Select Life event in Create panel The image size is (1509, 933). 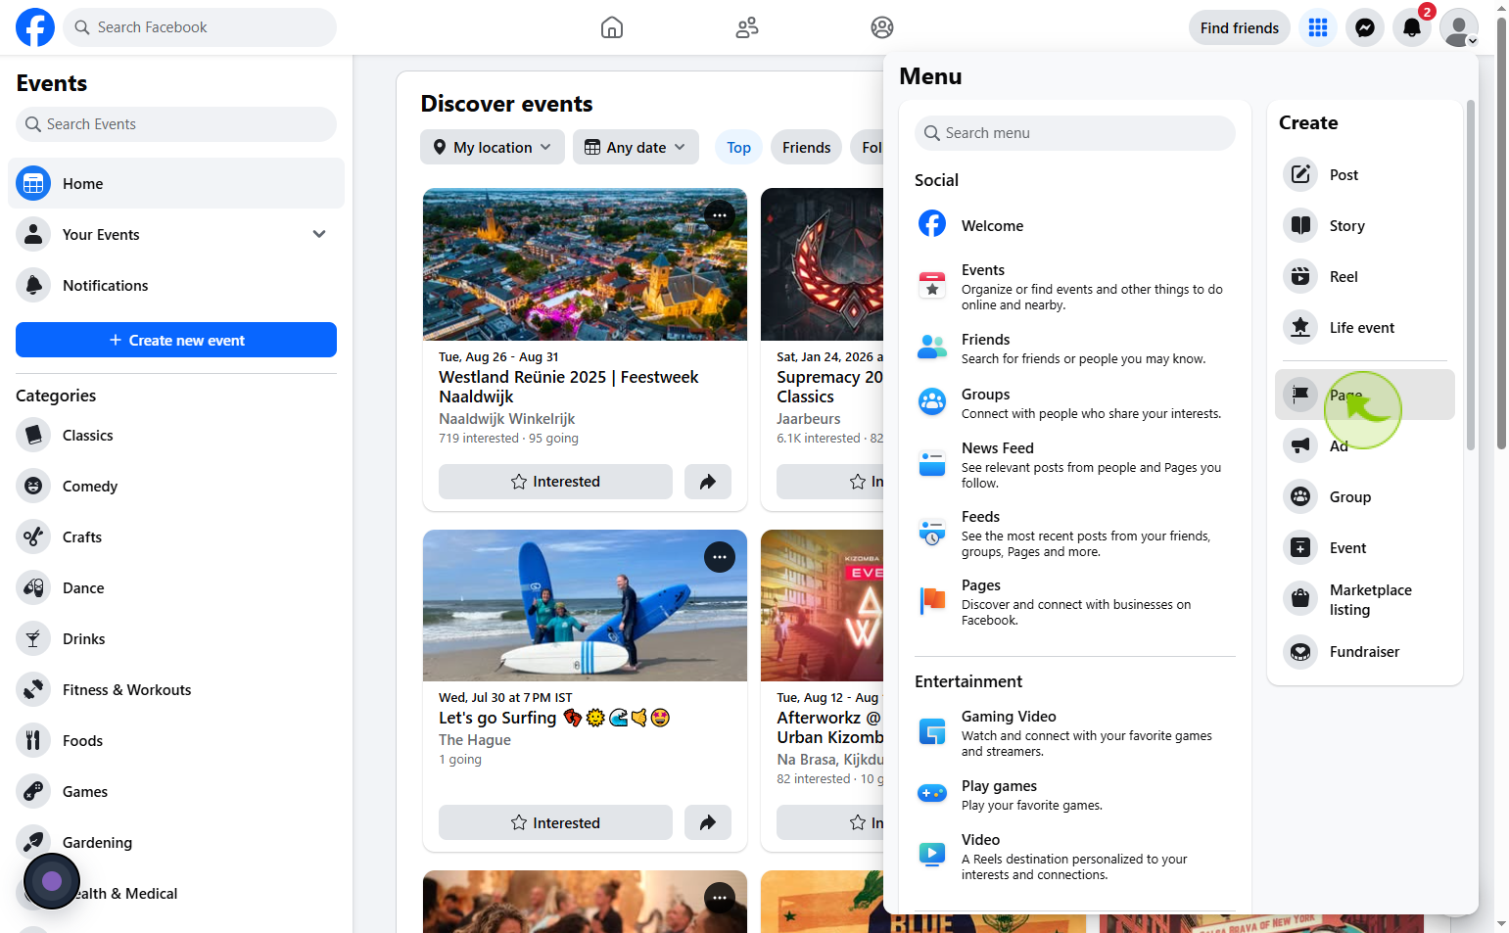tap(1365, 327)
